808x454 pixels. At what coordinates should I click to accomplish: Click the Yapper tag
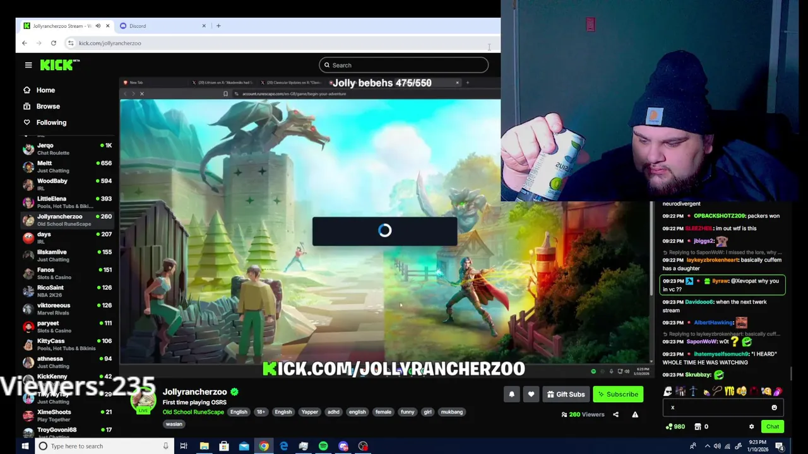coord(310,412)
